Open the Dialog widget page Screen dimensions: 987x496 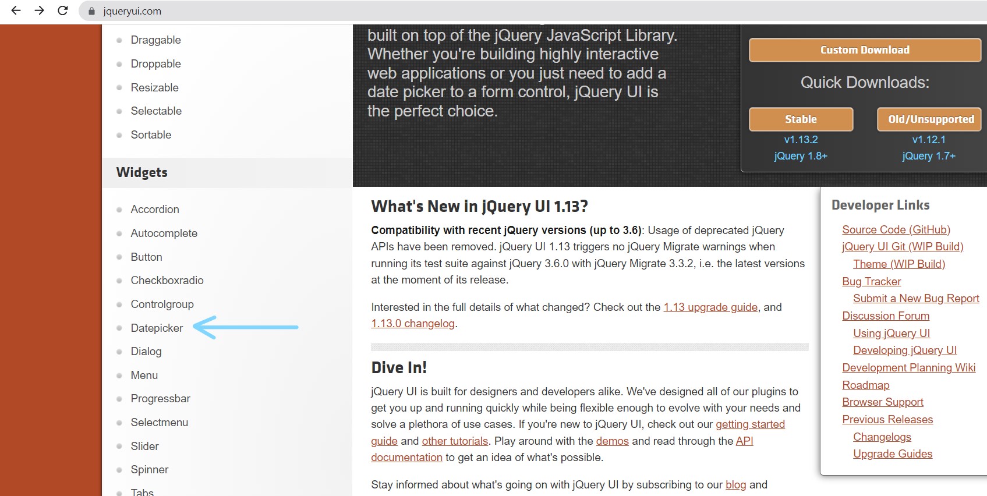pos(146,351)
